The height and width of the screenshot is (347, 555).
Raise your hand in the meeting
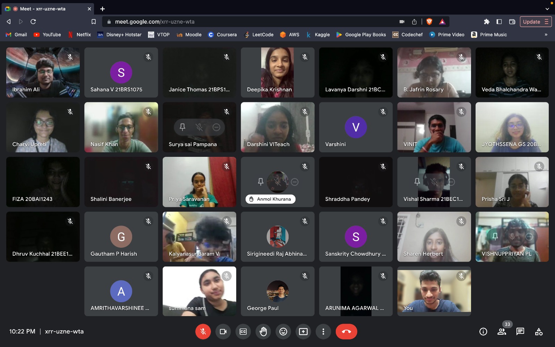tap(263, 332)
